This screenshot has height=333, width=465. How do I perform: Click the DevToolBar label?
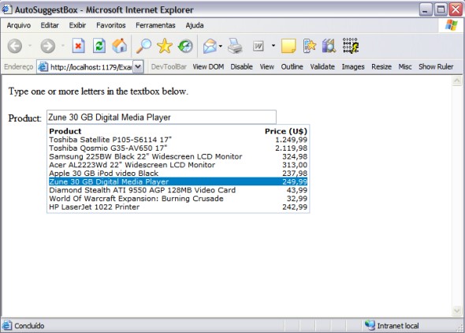pyautogui.click(x=169, y=67)
